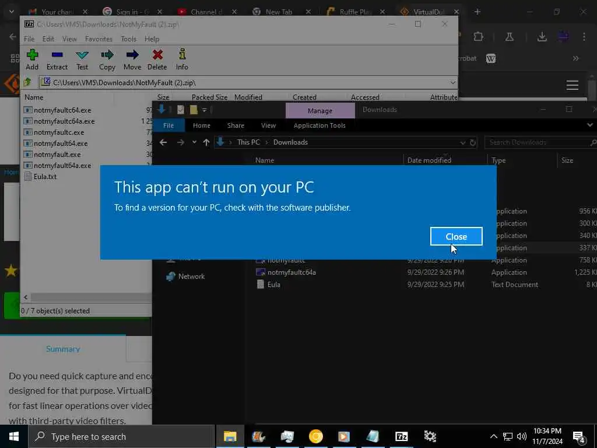Select notmyfault.exe in 7-Zip list
The image size is (597, 448).
point(57,154)
